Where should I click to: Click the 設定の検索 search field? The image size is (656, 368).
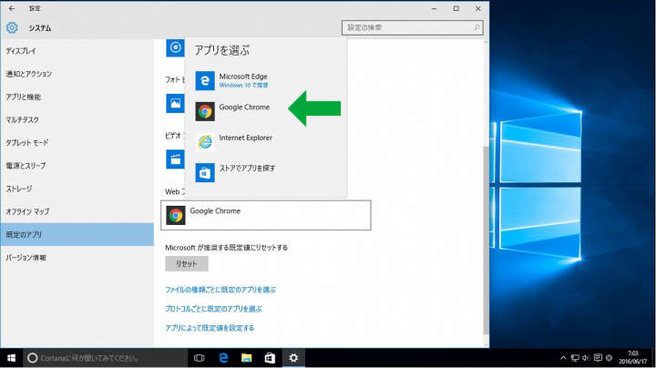412,27
